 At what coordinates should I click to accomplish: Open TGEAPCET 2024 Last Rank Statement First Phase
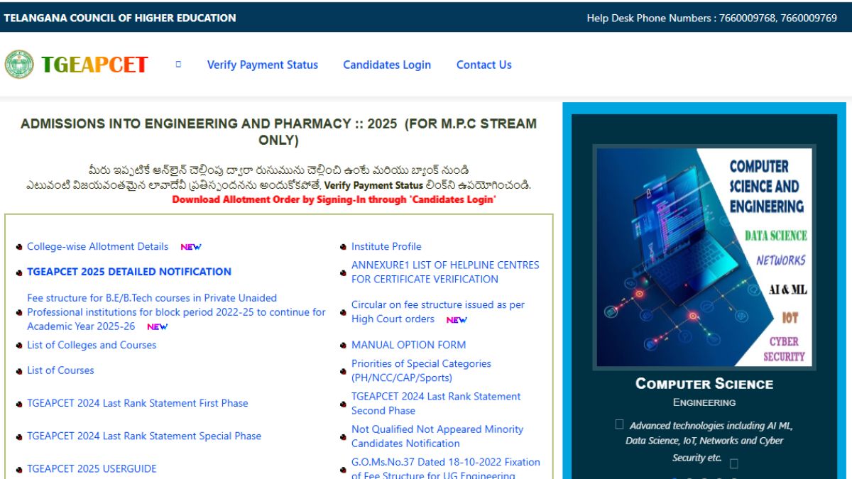[x=137, y=403]
